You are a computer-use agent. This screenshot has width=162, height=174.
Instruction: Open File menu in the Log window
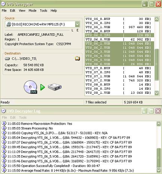[x=4, y=117]
